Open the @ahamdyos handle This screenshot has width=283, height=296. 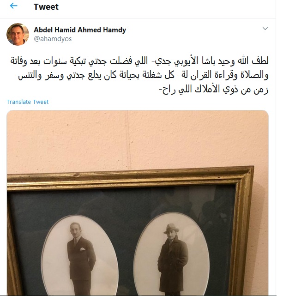coord(53,39)
